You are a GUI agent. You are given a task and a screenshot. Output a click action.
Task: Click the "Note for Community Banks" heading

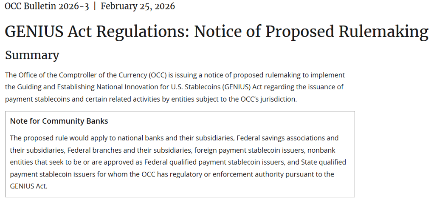59,121
